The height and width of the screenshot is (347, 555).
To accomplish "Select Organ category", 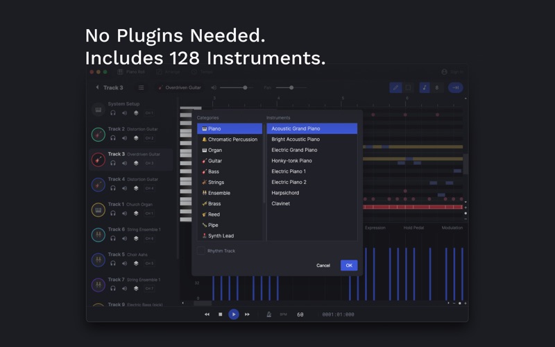I will pos(230,150).
